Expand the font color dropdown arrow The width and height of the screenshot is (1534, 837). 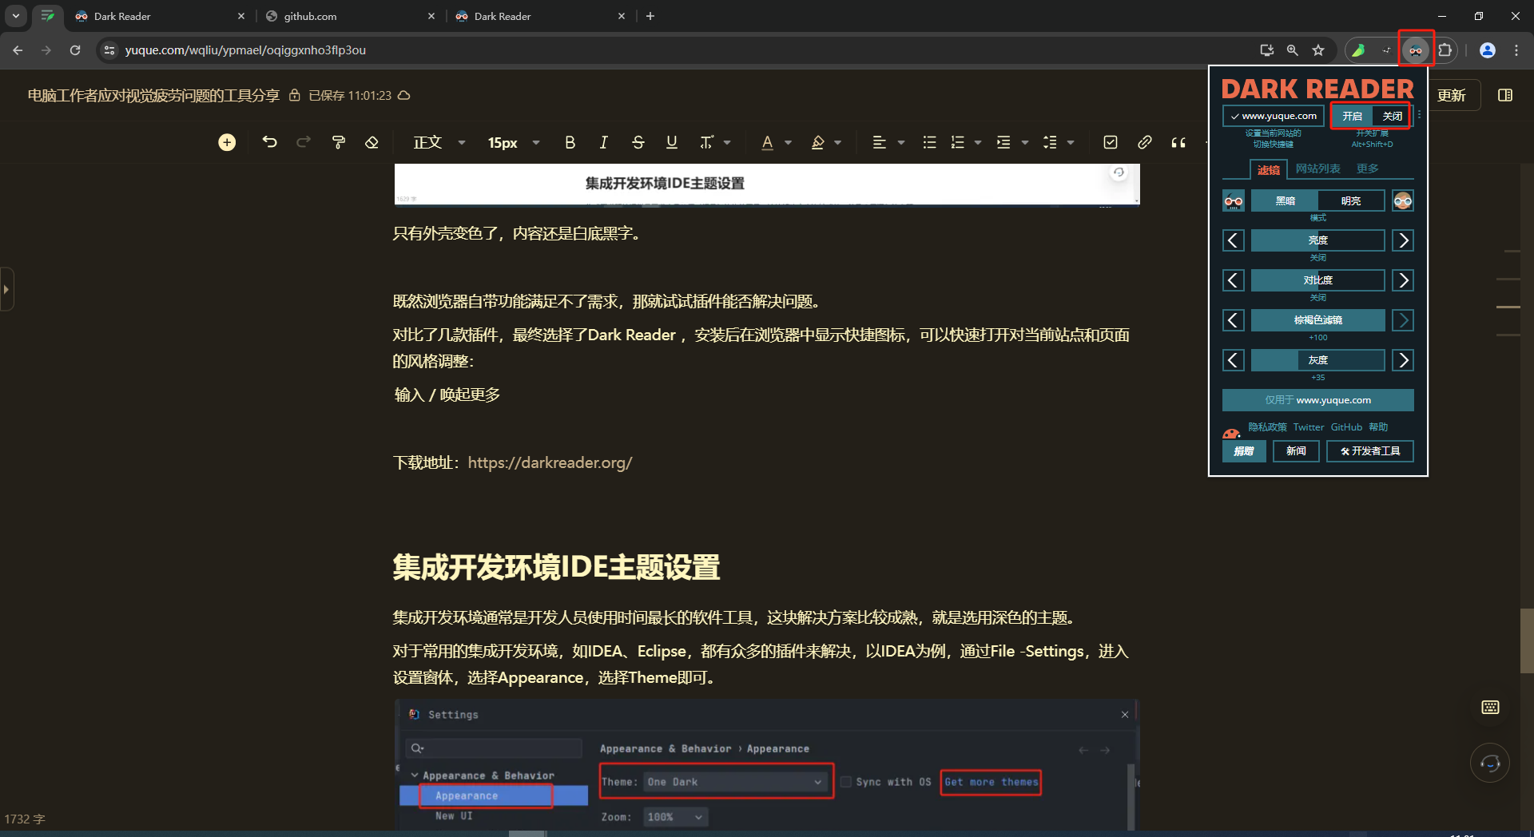[x=788, y=142]
